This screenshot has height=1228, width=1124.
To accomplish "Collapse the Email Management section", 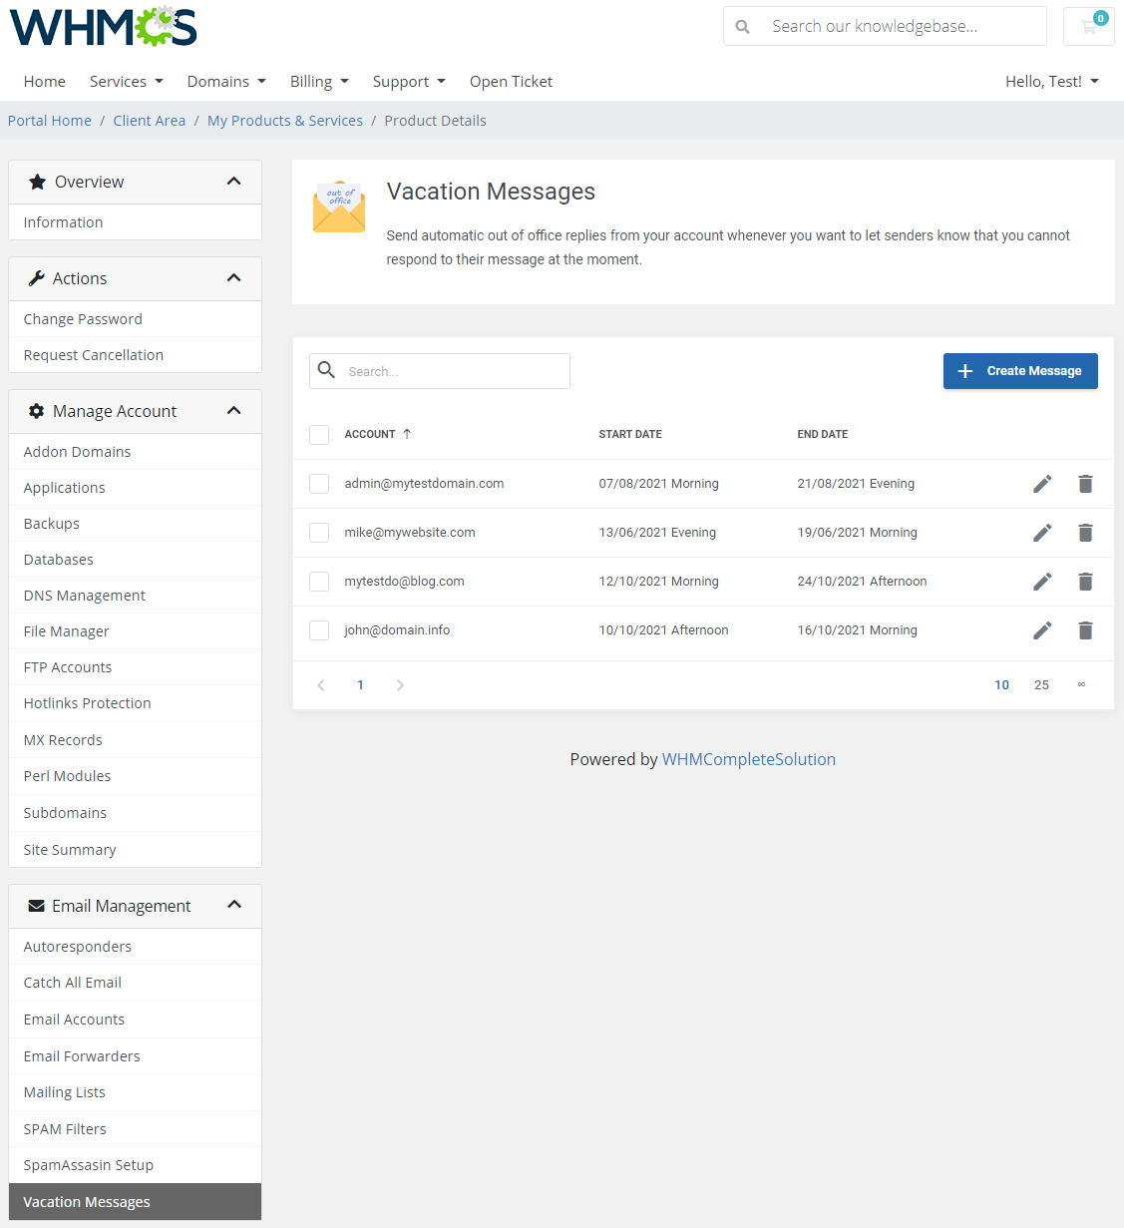I will click(233, 905).
